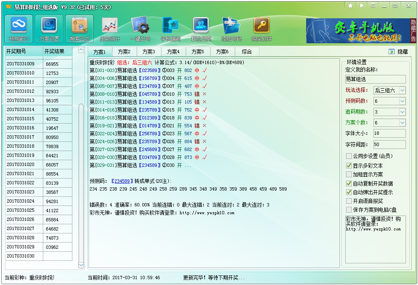The height and width of the screenshot is (285, 418).
Task: Click the 购买软件 key icon
Action: pos(262,29)
